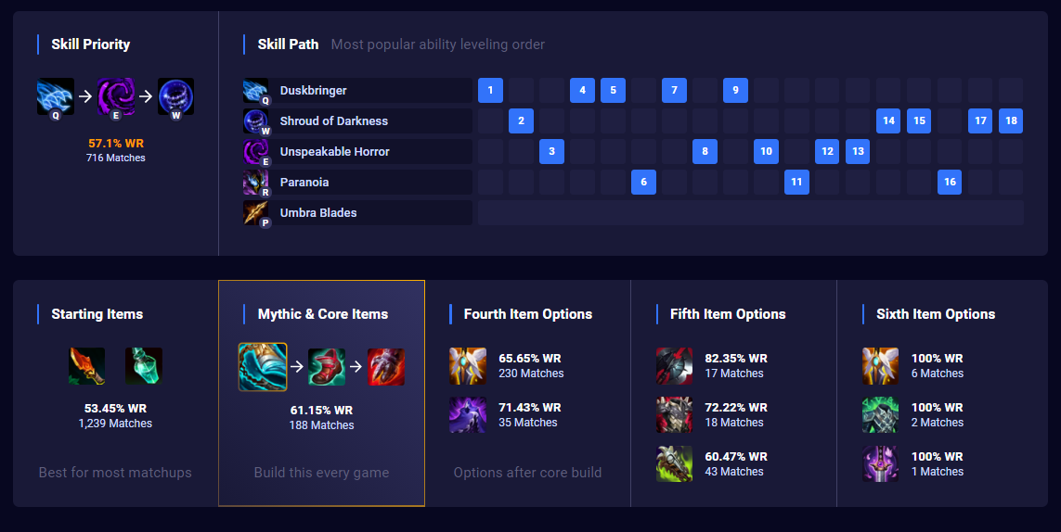Click level 13 marker in Unspeakable Horror row
Viewport: 1061px width, 532px height.
pos(858,151)
